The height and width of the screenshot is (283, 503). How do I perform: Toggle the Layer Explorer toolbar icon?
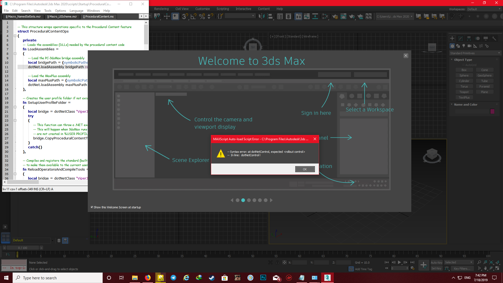tap(288, 17)
